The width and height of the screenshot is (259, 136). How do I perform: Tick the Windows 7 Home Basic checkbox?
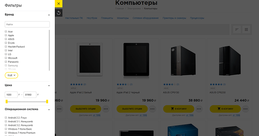6,129
